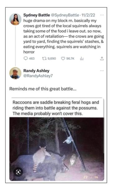The width and height of the screenshot is (115, 187).
Task: Open Sydney Battle's profile avatar
Action: [x=15, y=19]
